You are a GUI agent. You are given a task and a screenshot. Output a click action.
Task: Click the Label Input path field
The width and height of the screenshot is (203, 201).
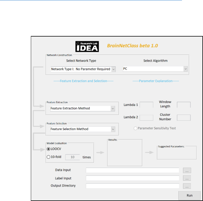(132, 178)
